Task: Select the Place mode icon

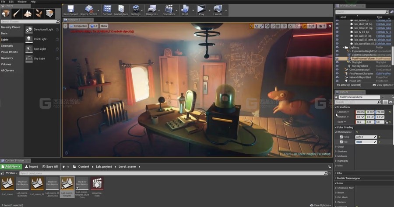Action: tap(6, 13)
